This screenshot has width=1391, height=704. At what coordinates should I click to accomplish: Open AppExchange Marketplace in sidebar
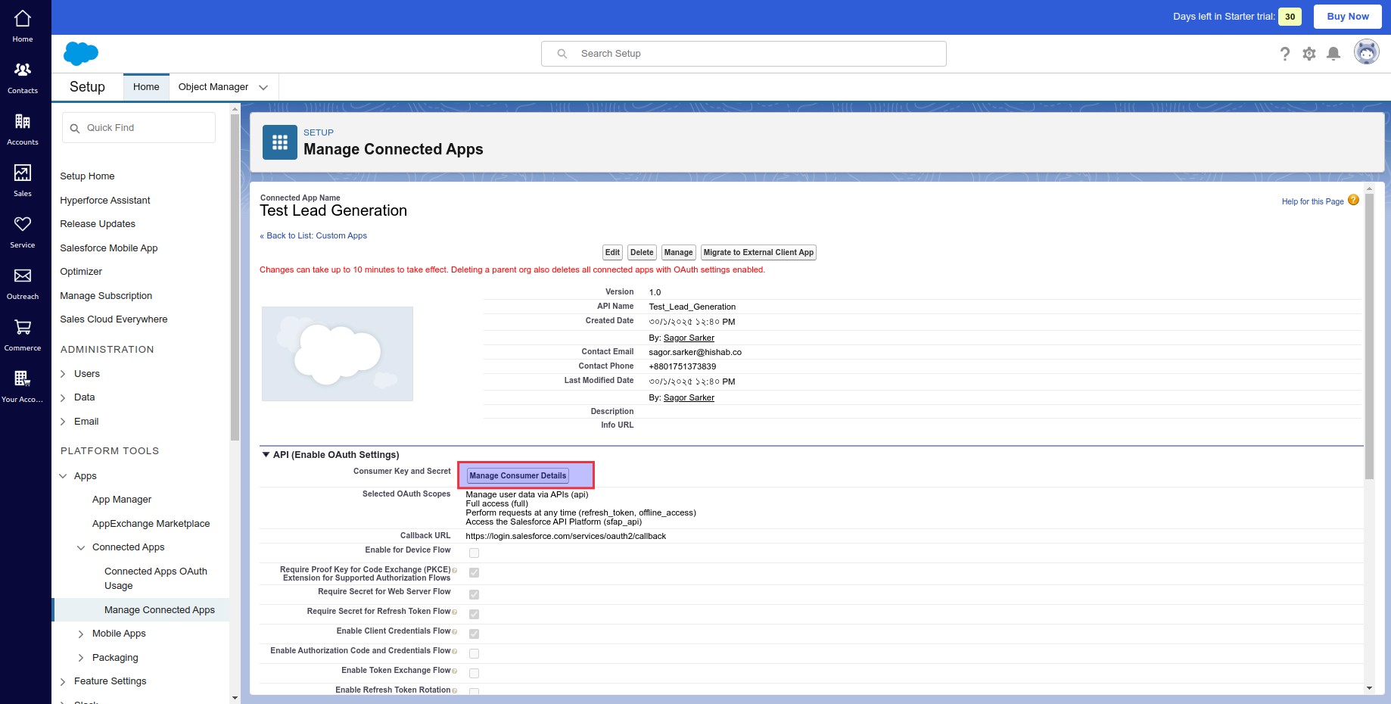151,524
